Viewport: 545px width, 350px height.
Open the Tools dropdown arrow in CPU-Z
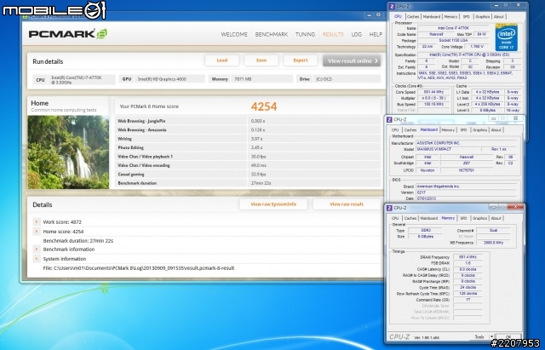click(x=491, y=336)
